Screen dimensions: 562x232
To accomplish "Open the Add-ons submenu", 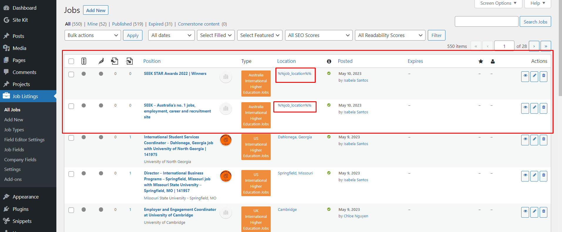I will (13, 179).
